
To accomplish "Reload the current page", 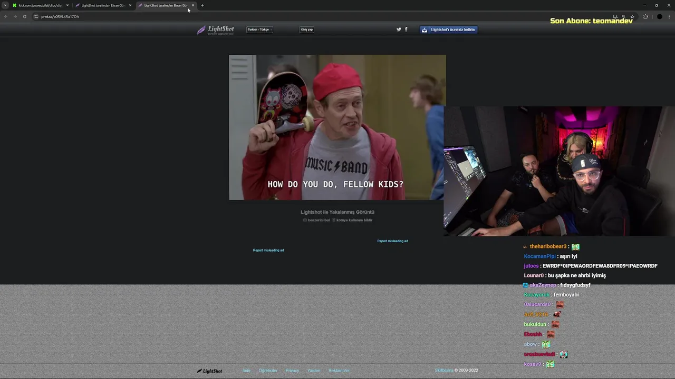I will click(24, 16).
